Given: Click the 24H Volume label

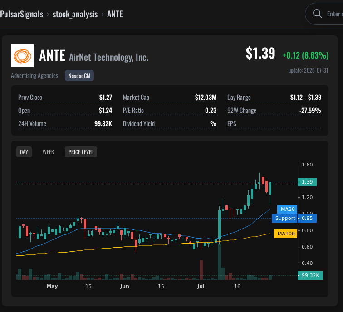Looking at the screenshot, I should pyautogui.click(x=32, y=123).
